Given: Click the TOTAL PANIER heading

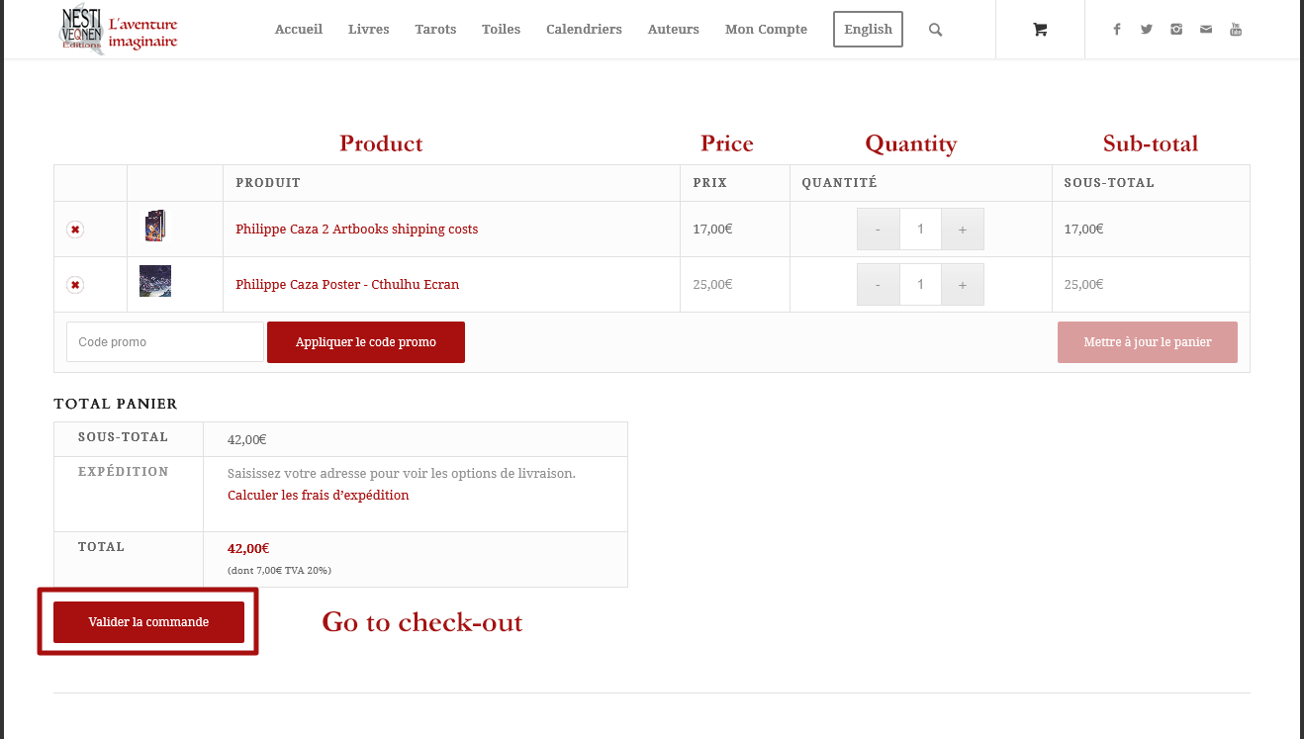Looking at the screenshot, I should [116, 404].
